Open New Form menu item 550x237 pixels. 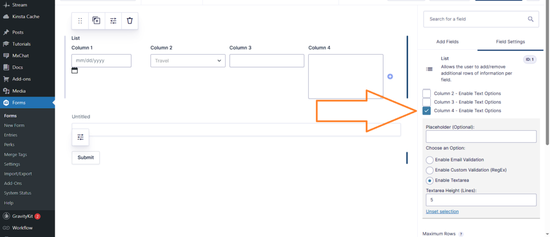(x=14, y=125)
